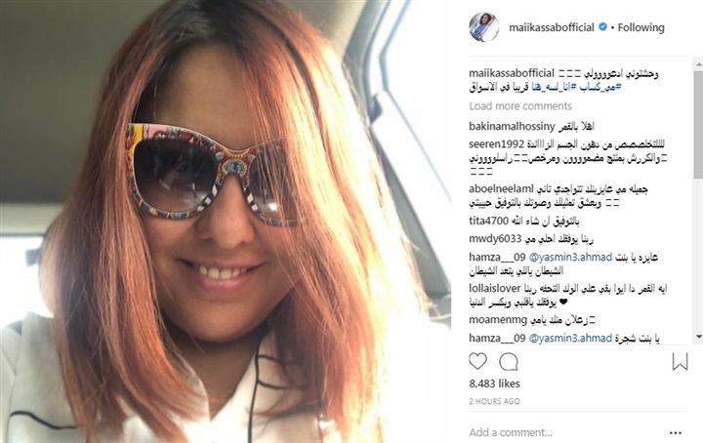Open the @yasmin3.ahmad mention in first hamza__09 comment
The height and width of the screenshot is (443, 703).
coord(570,257)
